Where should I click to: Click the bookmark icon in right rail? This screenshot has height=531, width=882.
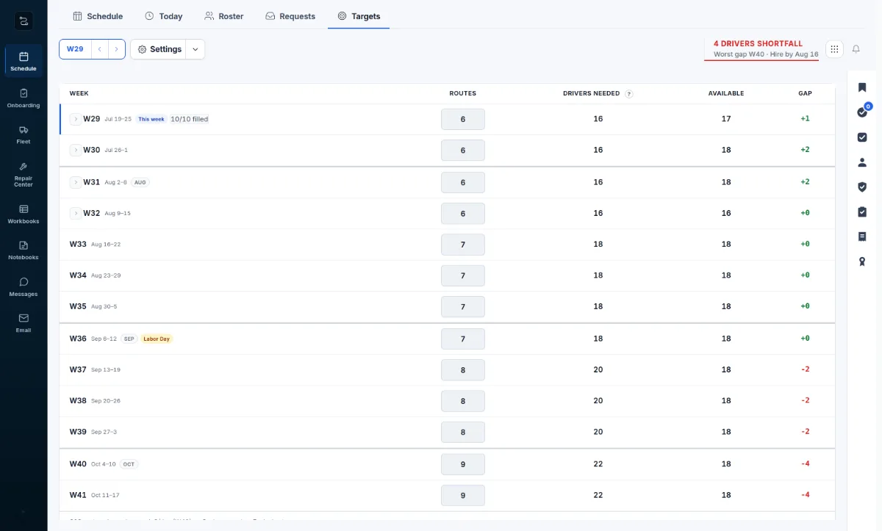coord(862,87)
